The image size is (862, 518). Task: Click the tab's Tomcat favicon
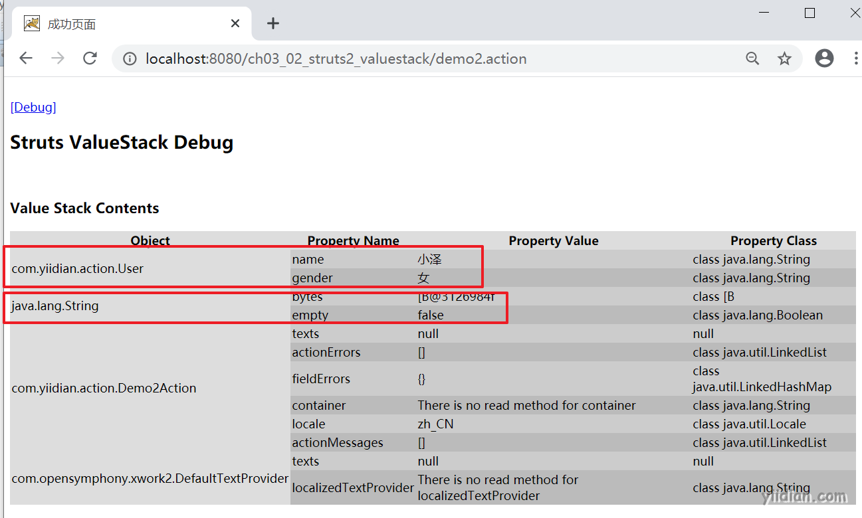click(x=31, y=24)
